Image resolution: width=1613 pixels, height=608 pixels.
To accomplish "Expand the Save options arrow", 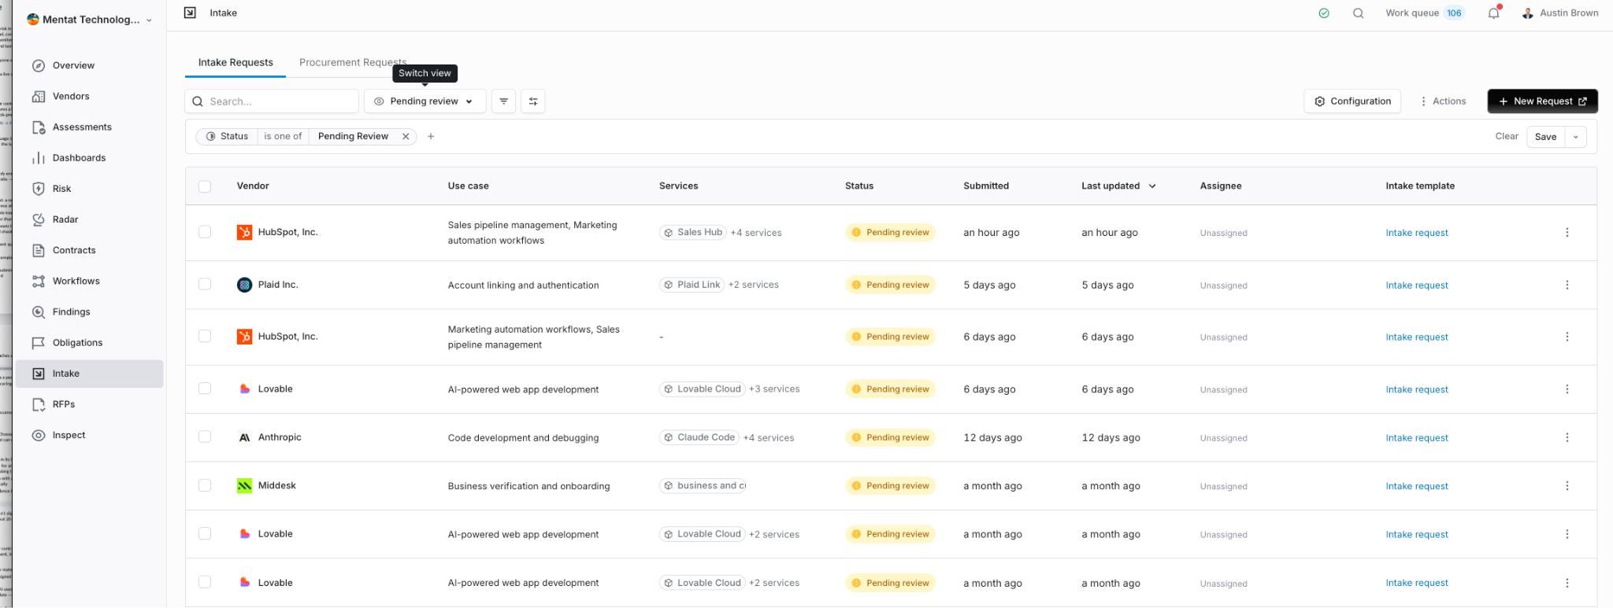I will pyautogui.click(x=1576, y=137).
